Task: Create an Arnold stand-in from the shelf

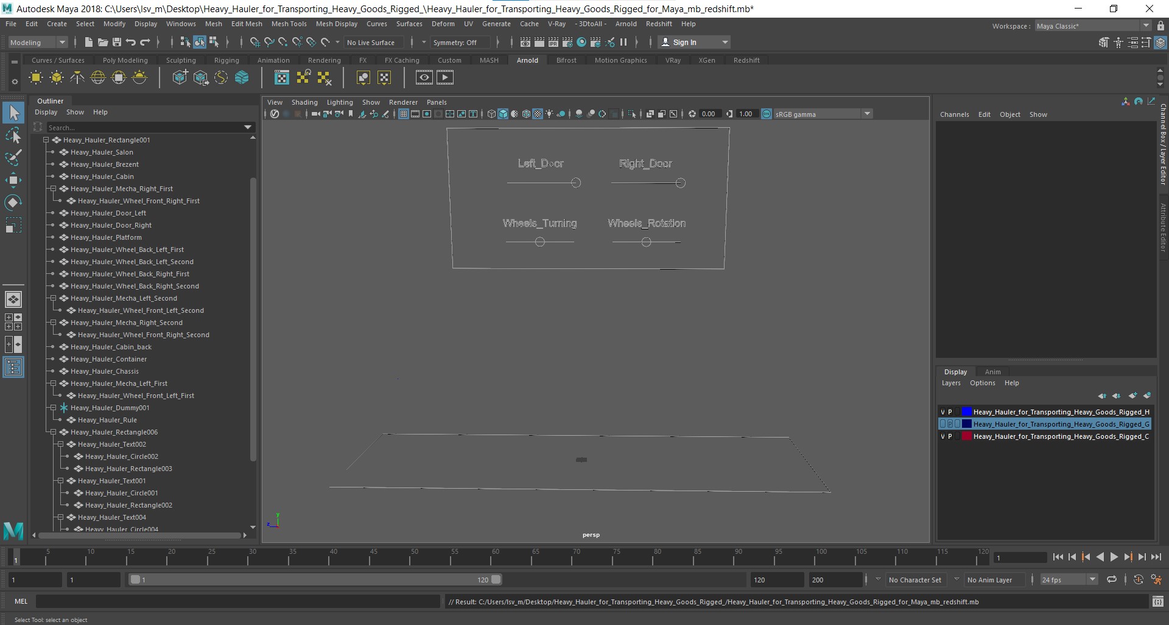Action: [x=180, y=77]
